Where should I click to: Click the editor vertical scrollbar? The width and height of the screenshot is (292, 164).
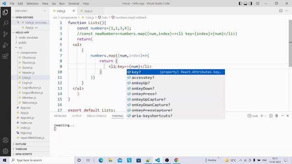pyautogui.click(x=290, y=43)
